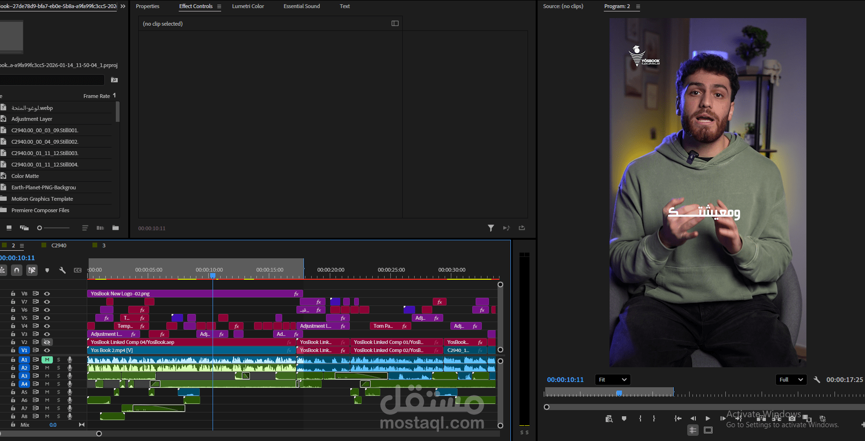Viewport: 865px width, 441px height.
Task: Toggle Effect Controls timeline view icon
Action: [x=395, y=23]
